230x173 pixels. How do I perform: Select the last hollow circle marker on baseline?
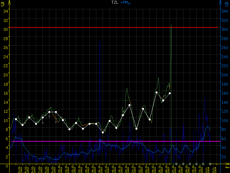point(210,164)
